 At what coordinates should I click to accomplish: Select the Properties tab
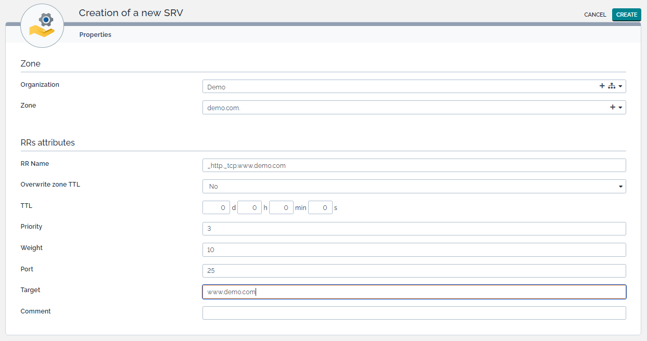95,35
